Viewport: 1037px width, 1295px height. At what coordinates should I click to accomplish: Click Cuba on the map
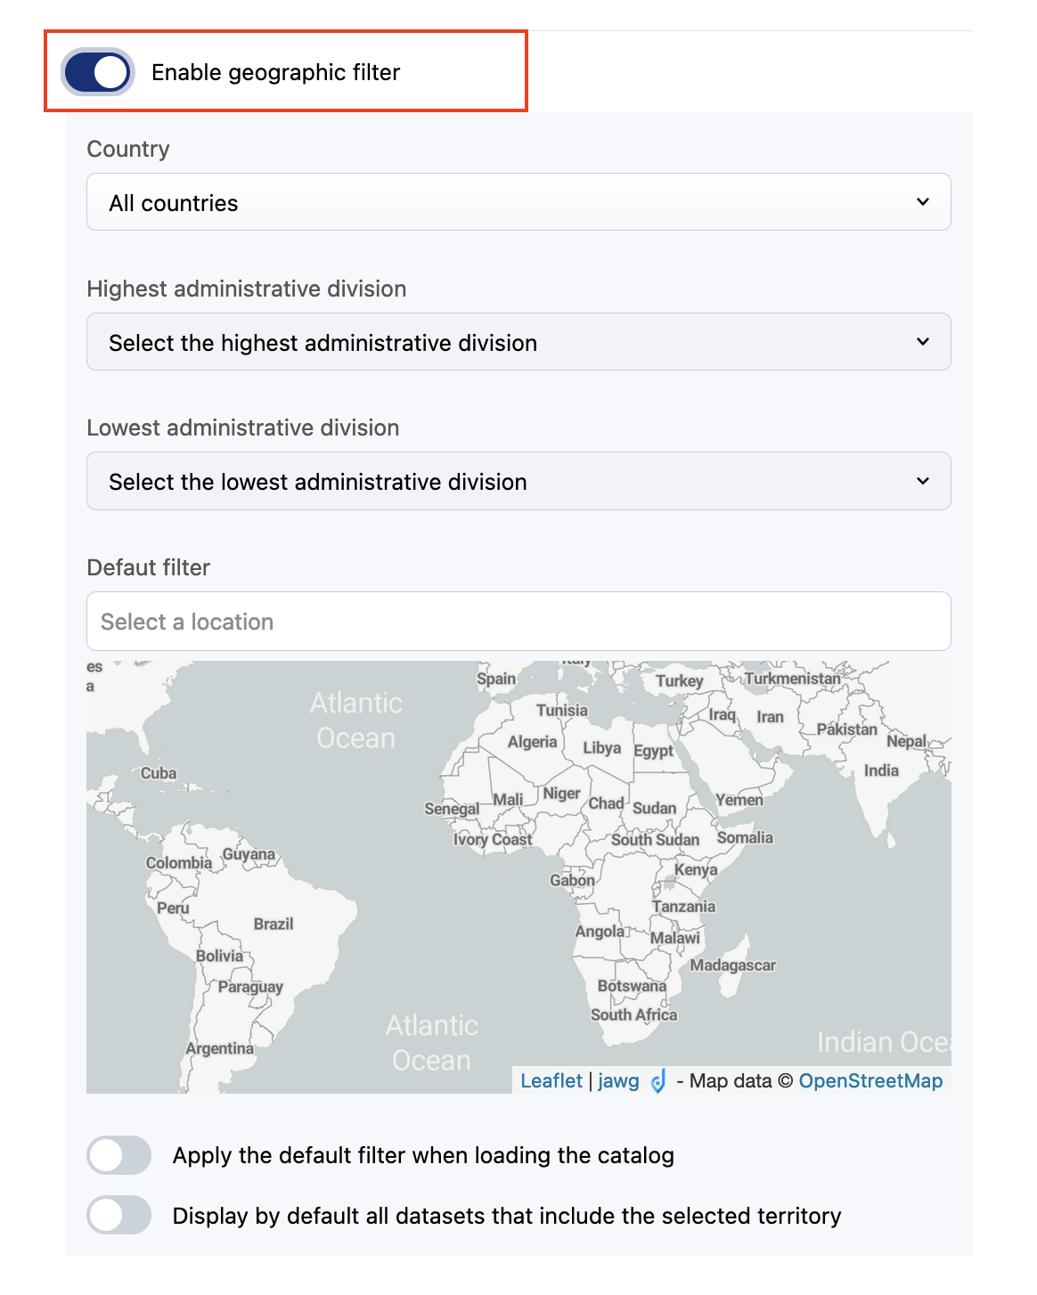159,774
